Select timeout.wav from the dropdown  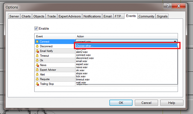[127, 79]
